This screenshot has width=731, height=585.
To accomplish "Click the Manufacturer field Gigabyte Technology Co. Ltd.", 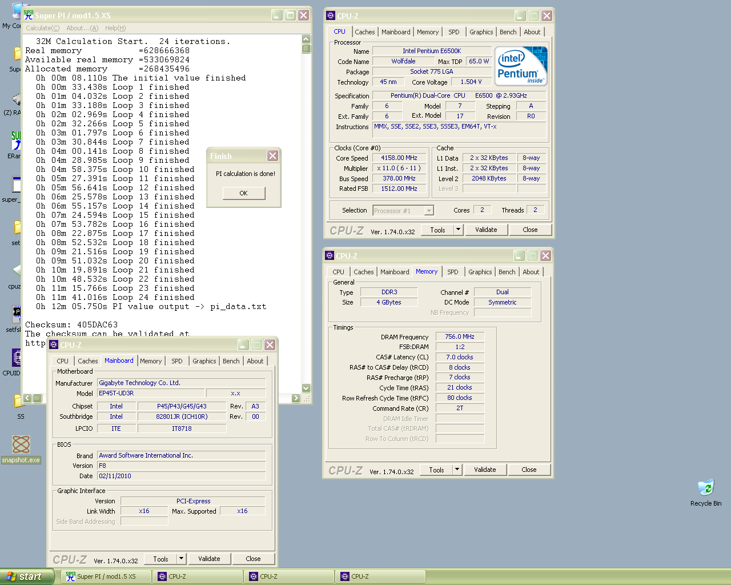I will 182,383.
